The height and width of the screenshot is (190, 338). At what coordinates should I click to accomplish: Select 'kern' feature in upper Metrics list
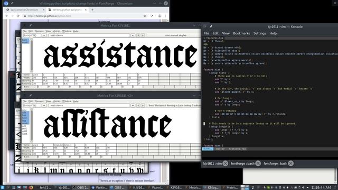pyautogui.click(x=25, y=40)
